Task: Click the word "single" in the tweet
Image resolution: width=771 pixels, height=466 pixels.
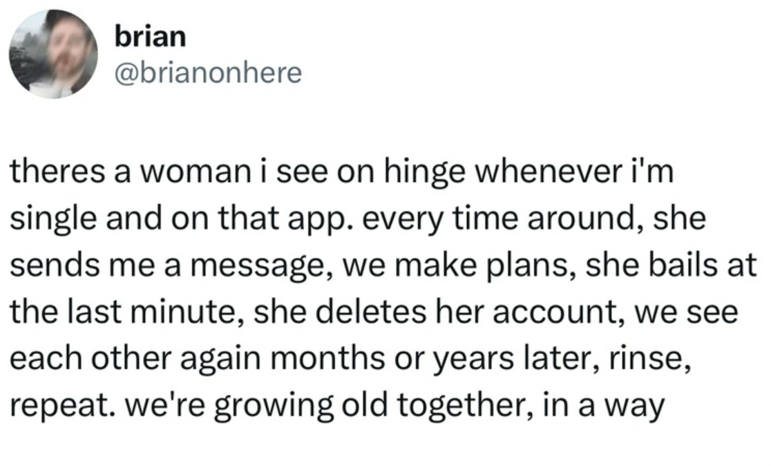Action: pos(46,221)
